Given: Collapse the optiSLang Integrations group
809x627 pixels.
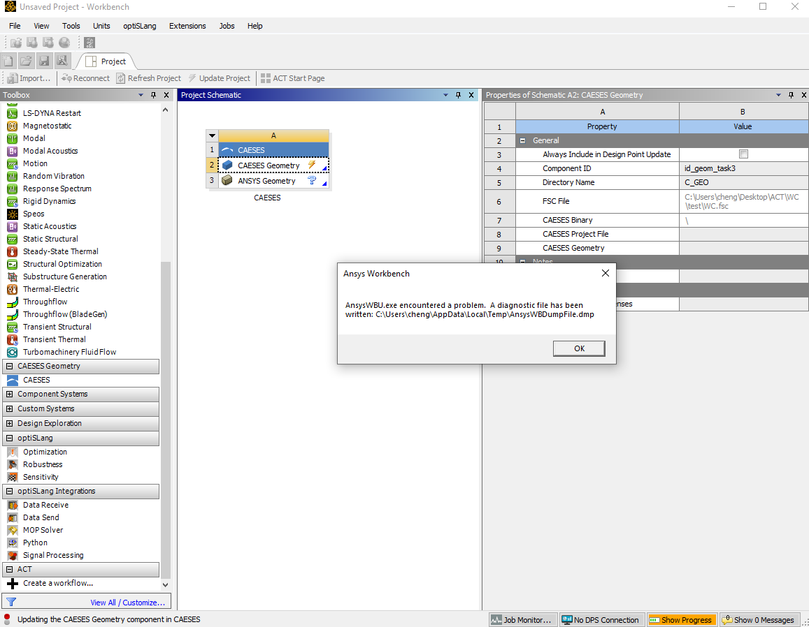Looking at the screenshot, I should point(9,492).
